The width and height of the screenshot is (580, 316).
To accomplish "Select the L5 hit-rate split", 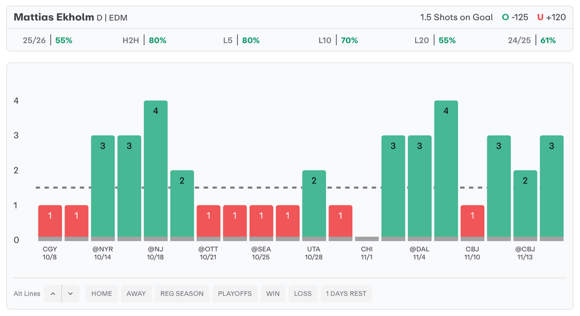I will pos(241,40).
